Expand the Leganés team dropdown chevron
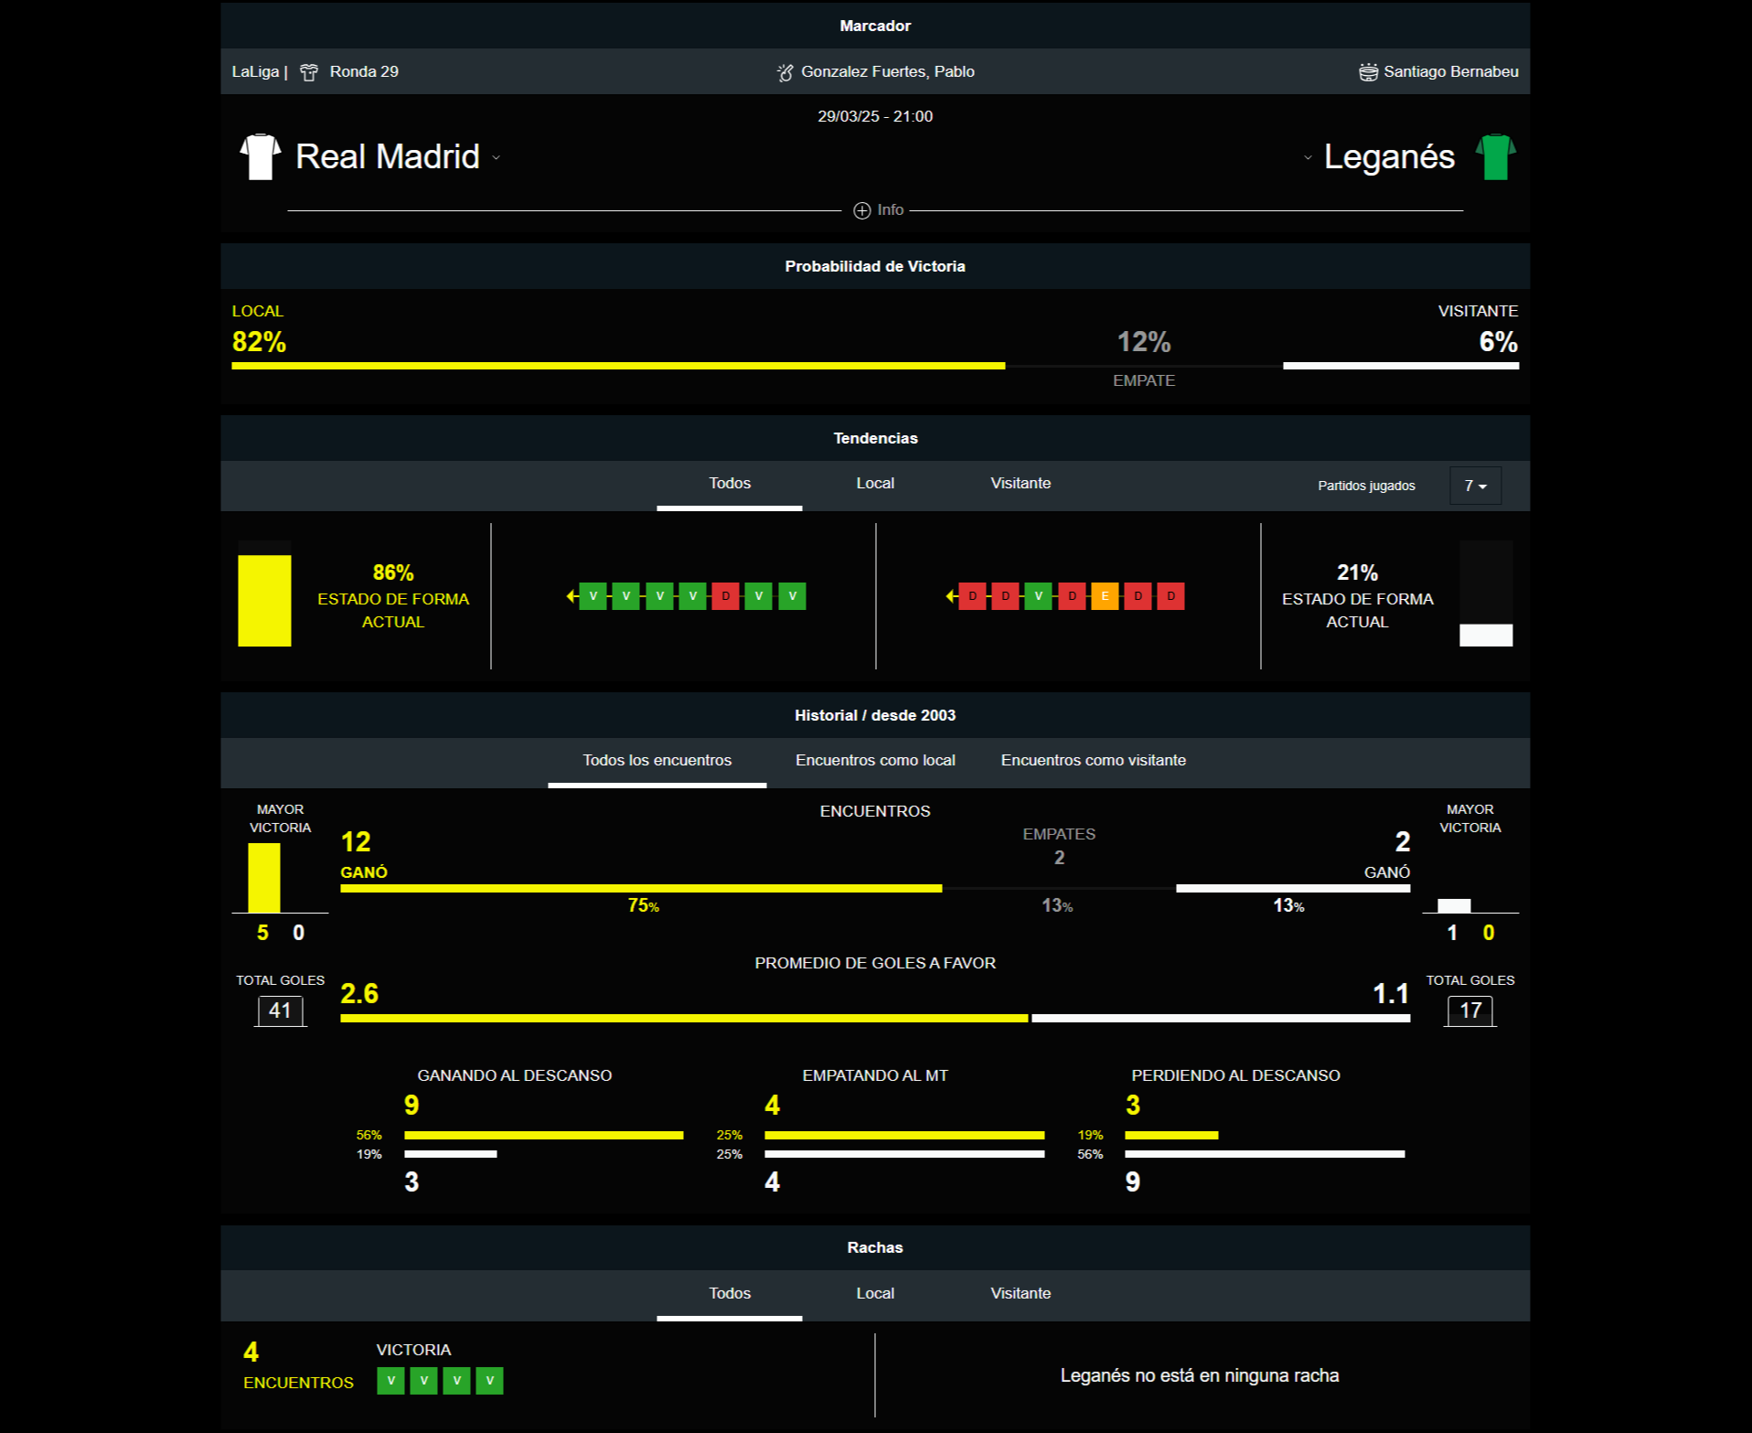Screen dimensions: 1752x1433 click(x=1308, y=157)
